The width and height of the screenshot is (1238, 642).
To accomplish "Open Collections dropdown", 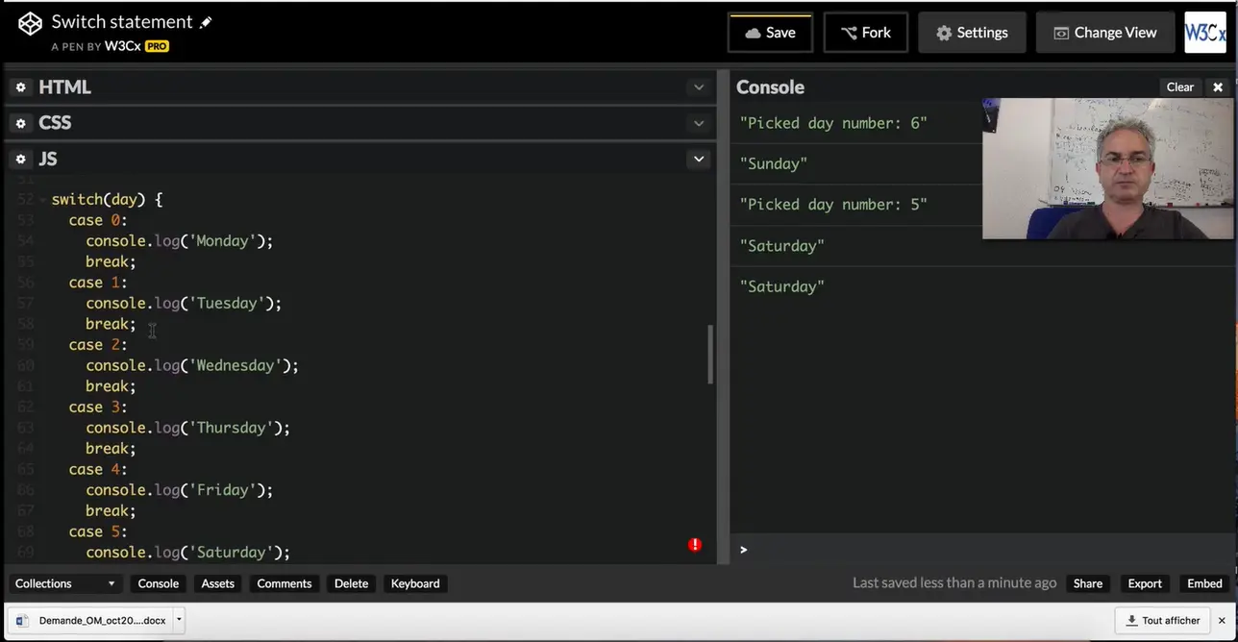I will click(x=65, y=583).
